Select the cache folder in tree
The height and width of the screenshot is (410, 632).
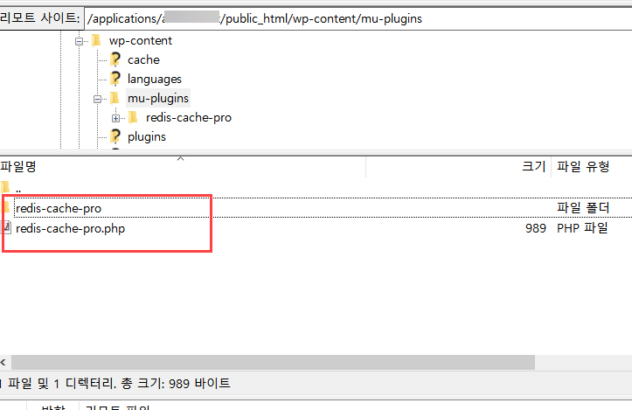pyautogui.click(x=144, y=60)
